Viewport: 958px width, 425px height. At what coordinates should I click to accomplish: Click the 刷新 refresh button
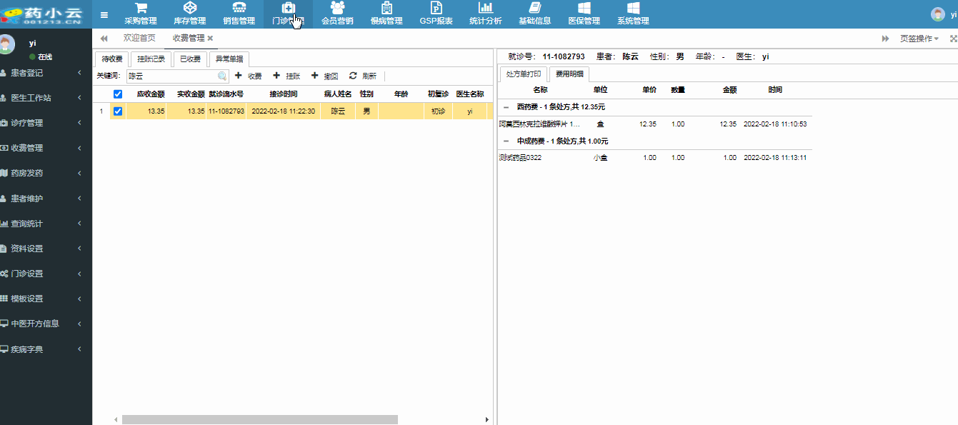point(363,76)
